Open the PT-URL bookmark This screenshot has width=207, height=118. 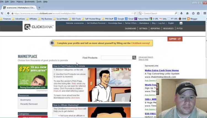[173, 19]
